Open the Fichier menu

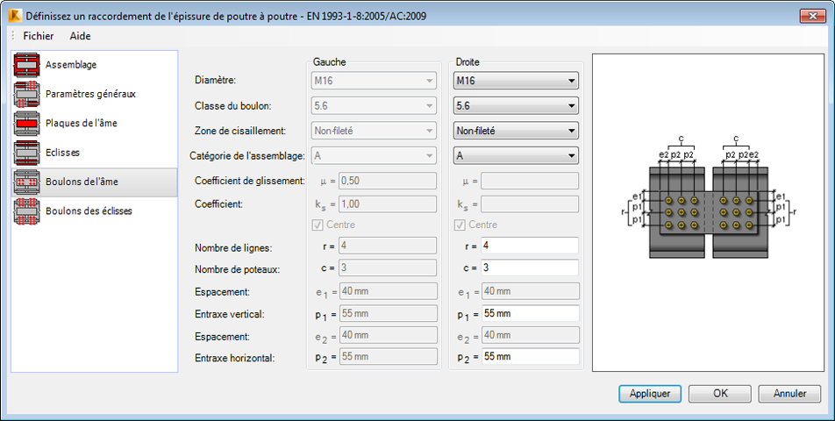39,36
